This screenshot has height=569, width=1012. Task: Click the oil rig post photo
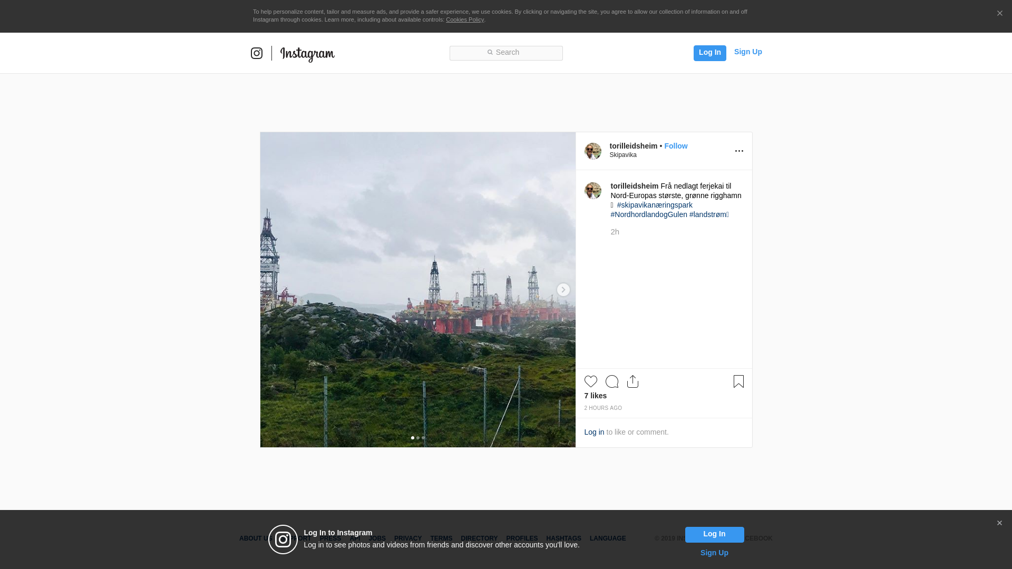[x=418, y=290]
